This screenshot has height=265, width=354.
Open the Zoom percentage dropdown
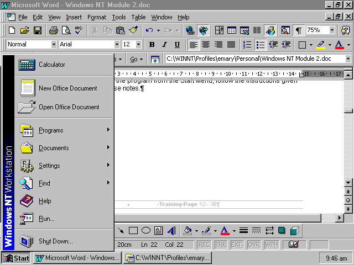coord(332,30)
